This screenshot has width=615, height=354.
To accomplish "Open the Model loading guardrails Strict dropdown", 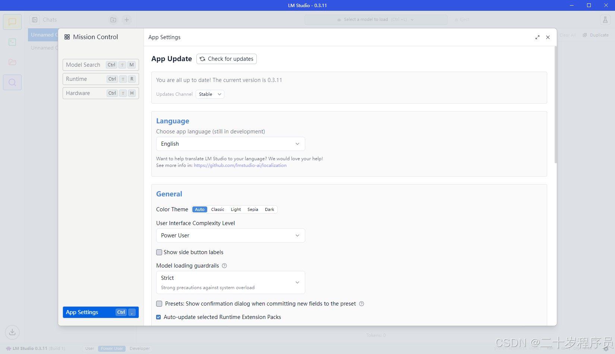I will (x=230, y=282).
